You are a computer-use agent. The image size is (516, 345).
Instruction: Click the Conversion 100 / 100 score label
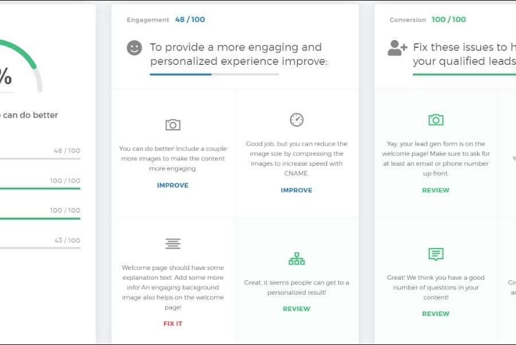click(448, 19)
